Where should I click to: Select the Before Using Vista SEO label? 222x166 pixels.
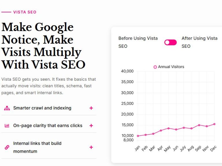(x=138, y=42)
